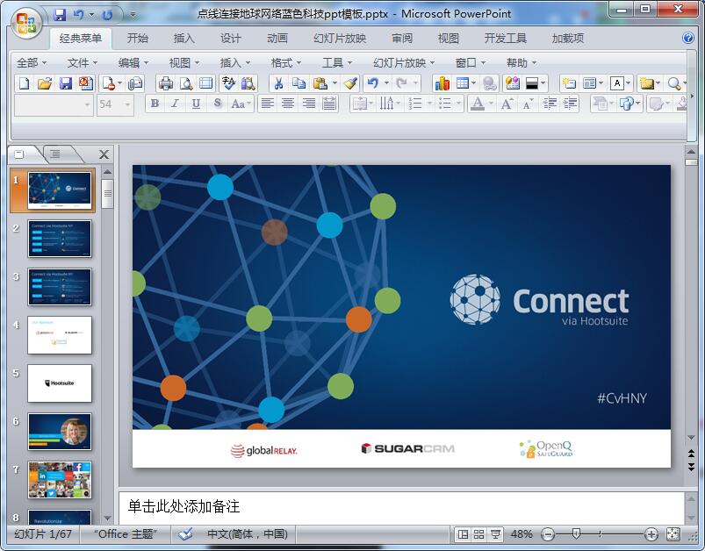This screenshot has width=705, height=551.
Task: Click the Save icon in classic toolbar
Action: point(66,83)
